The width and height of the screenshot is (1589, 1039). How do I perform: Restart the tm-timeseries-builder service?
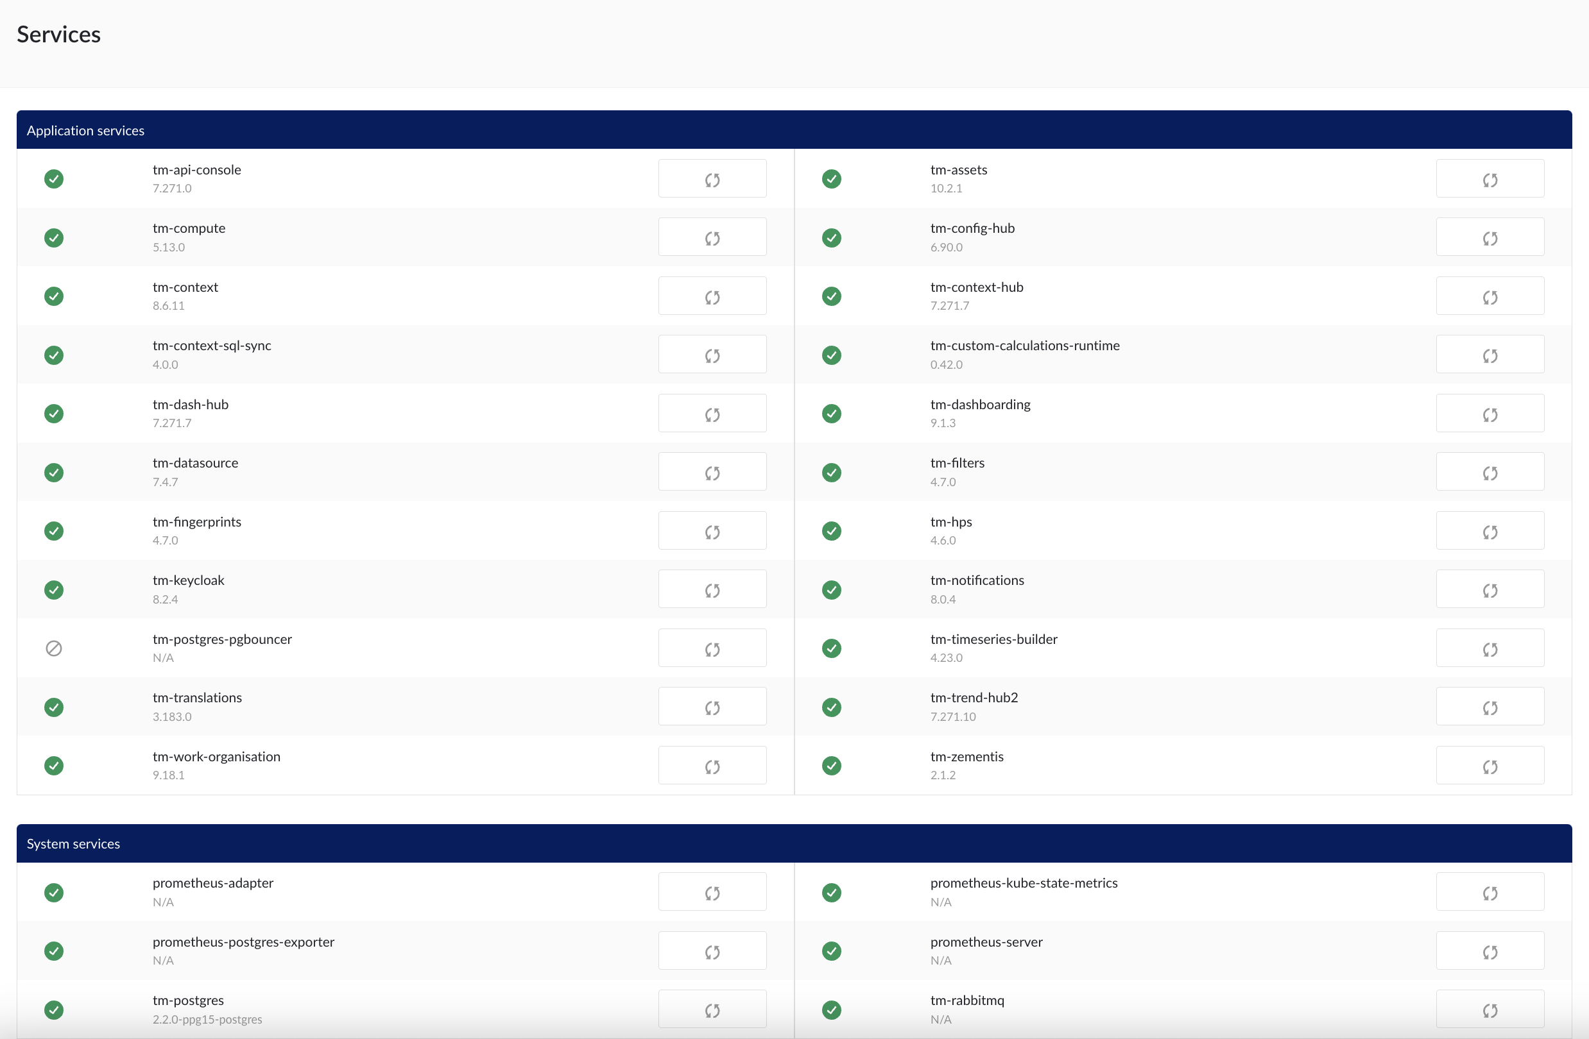point(1489,648)
